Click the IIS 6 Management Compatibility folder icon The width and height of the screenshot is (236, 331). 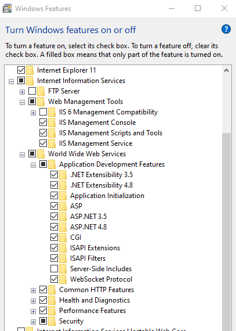click(52, 112)
